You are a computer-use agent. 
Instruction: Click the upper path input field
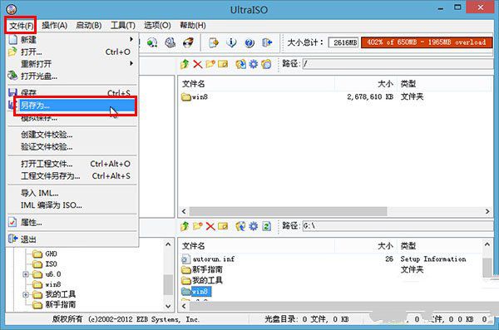(398, 64)
